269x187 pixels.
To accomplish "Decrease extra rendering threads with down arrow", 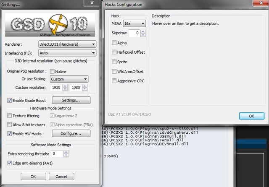I will (66, 156).
